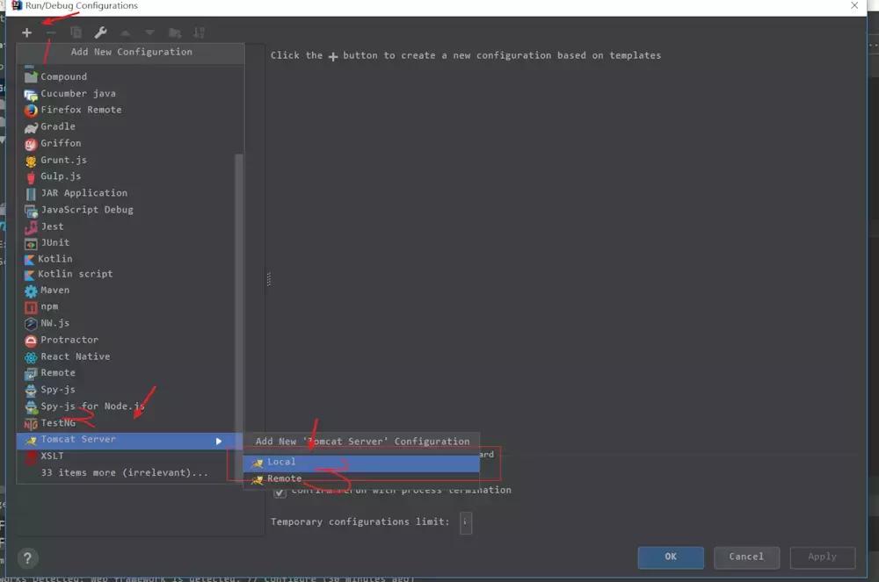Select Cucumber java from the list
879x582 pixels.
130,93
